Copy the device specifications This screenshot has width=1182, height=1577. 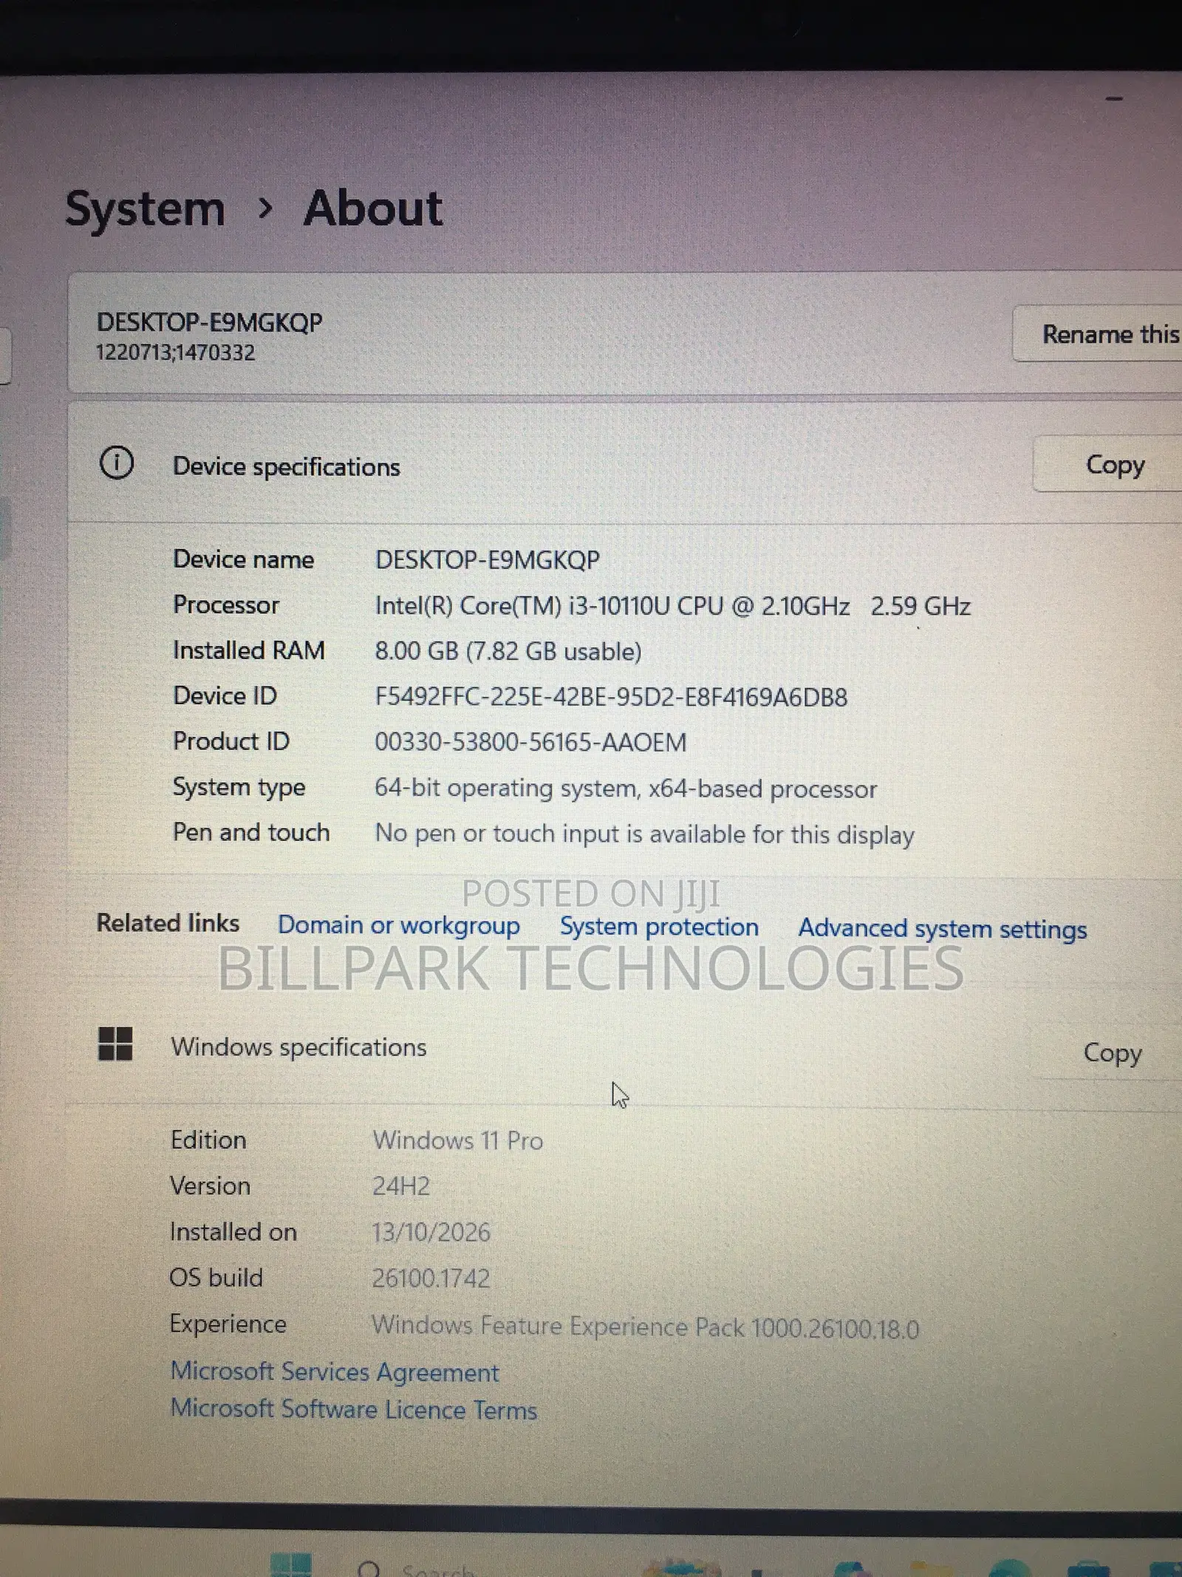pyautogui.click(x=1108, y=464)
